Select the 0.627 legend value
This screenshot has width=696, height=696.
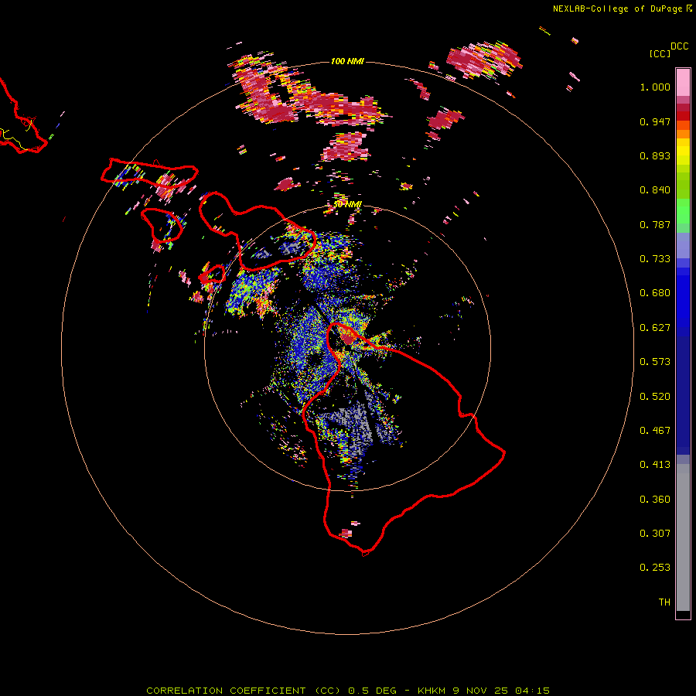655,328
